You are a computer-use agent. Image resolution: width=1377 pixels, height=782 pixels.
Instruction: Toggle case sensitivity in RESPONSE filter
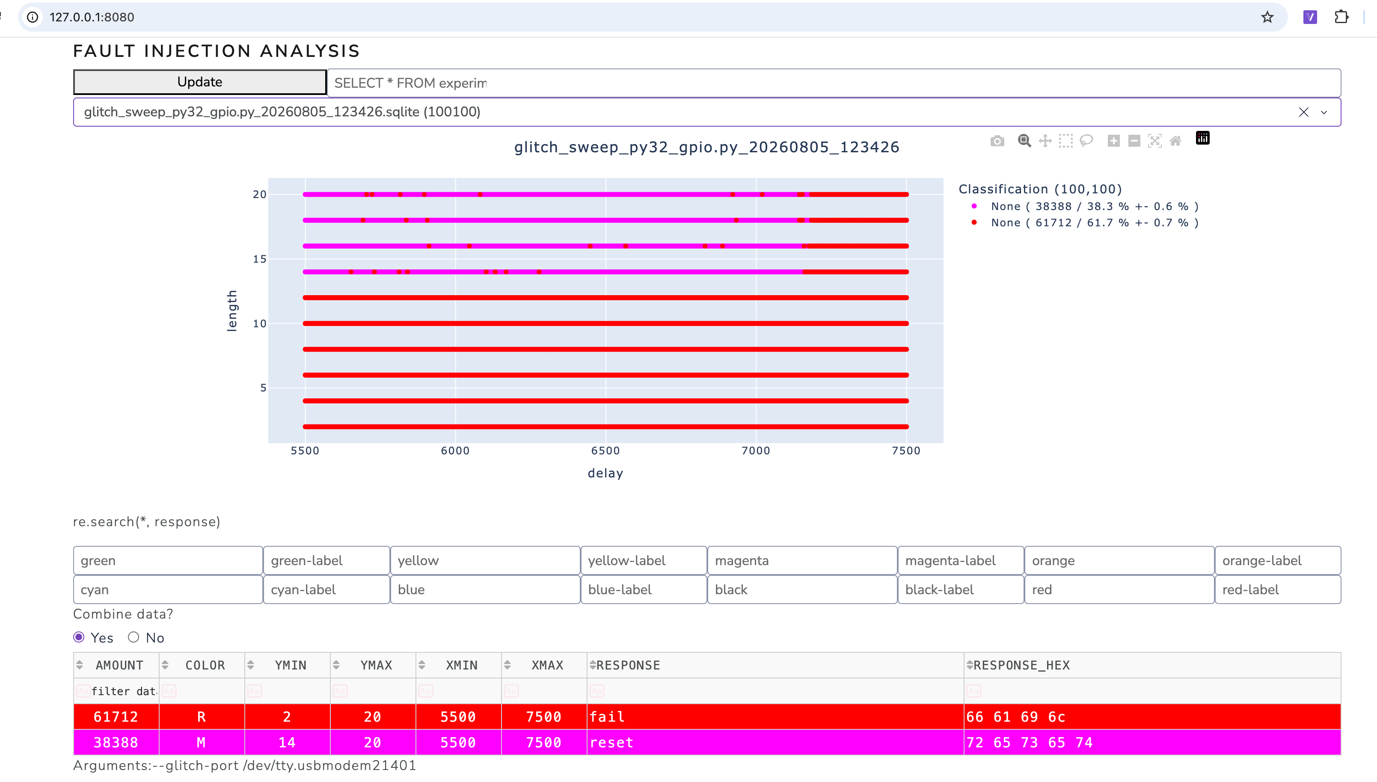pos(597,691)
